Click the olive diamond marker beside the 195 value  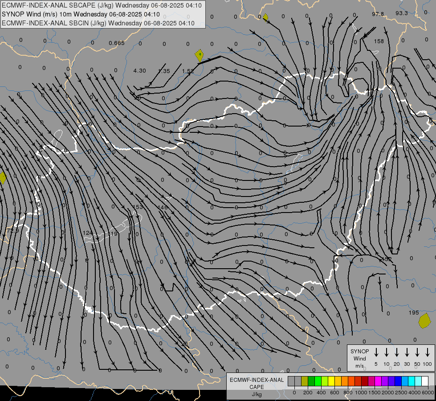[424, 321]
